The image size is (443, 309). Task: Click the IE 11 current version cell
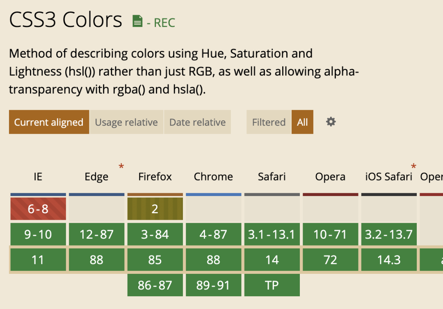[38, 260]
